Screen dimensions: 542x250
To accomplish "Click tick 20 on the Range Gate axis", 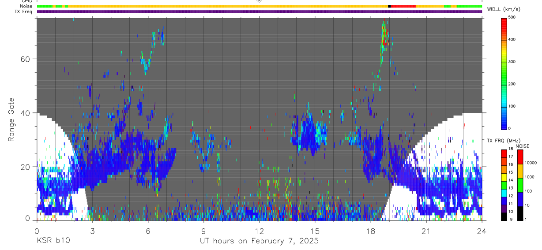I will (x=25, y=167).
